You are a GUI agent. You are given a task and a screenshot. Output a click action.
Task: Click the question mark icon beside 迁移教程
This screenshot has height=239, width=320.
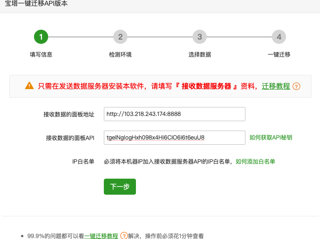296,86
